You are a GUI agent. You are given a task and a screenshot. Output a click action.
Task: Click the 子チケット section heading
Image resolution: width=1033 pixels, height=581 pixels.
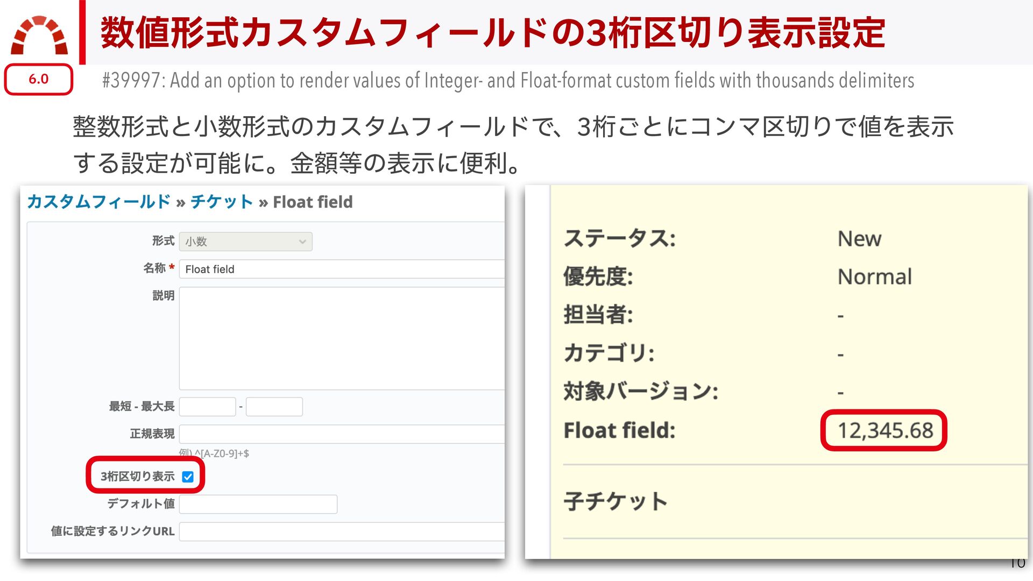coord(615,501)
